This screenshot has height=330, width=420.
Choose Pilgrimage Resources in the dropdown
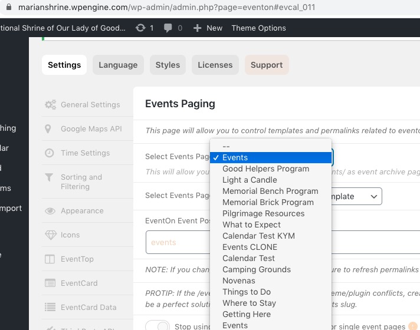(263, 213)
